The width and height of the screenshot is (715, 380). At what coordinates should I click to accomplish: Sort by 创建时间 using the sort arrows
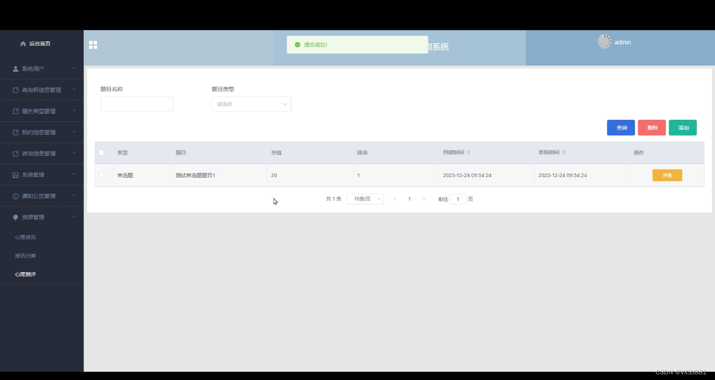click(468, 152)
